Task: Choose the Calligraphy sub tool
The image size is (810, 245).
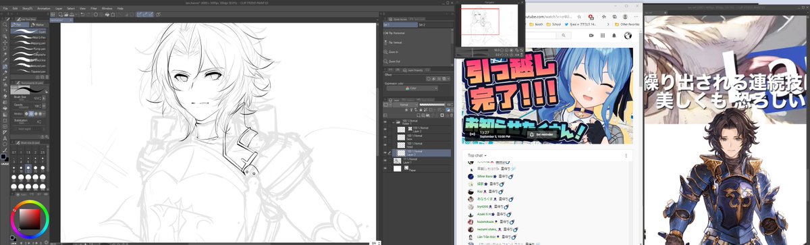Action: (29, 54)
